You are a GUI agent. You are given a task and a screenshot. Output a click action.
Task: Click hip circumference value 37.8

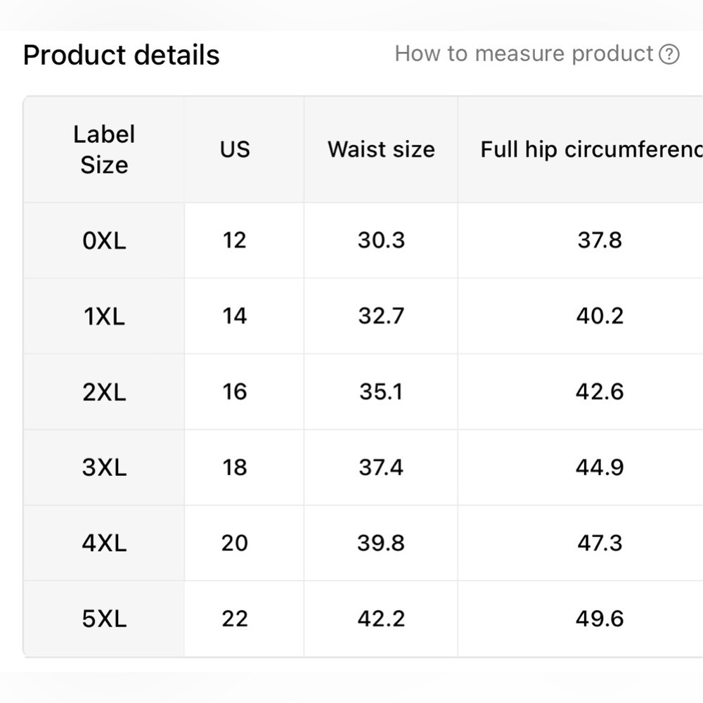click(x=600, y=240)
